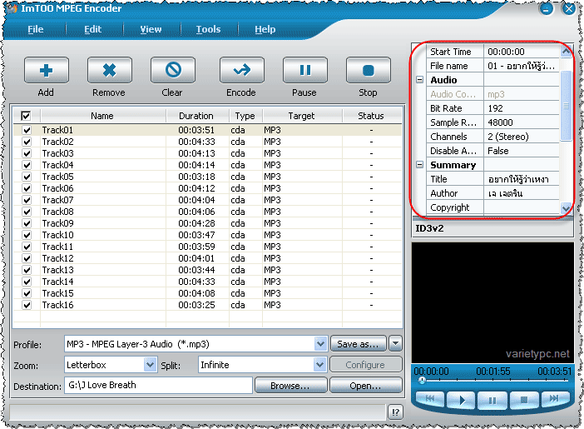Viewport: 584px width, 429px height.
Task: Select the Track09 row name
Action: tap(57, 223)
